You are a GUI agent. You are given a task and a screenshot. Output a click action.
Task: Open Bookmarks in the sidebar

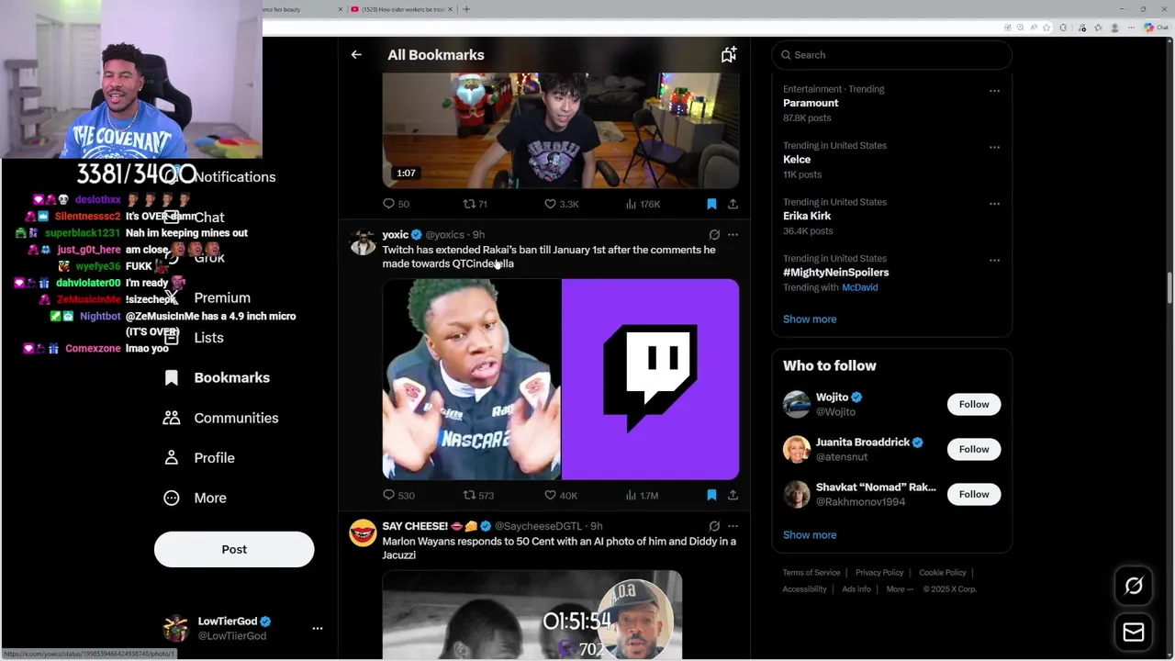[x=217, y=377]
